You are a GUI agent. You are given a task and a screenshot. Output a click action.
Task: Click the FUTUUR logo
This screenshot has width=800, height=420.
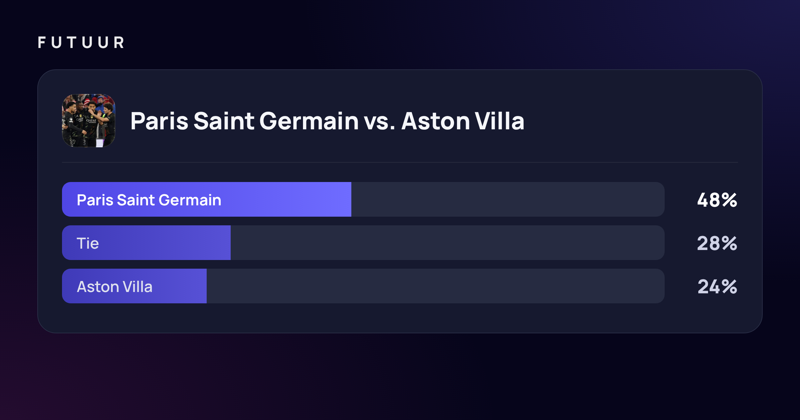81,43
